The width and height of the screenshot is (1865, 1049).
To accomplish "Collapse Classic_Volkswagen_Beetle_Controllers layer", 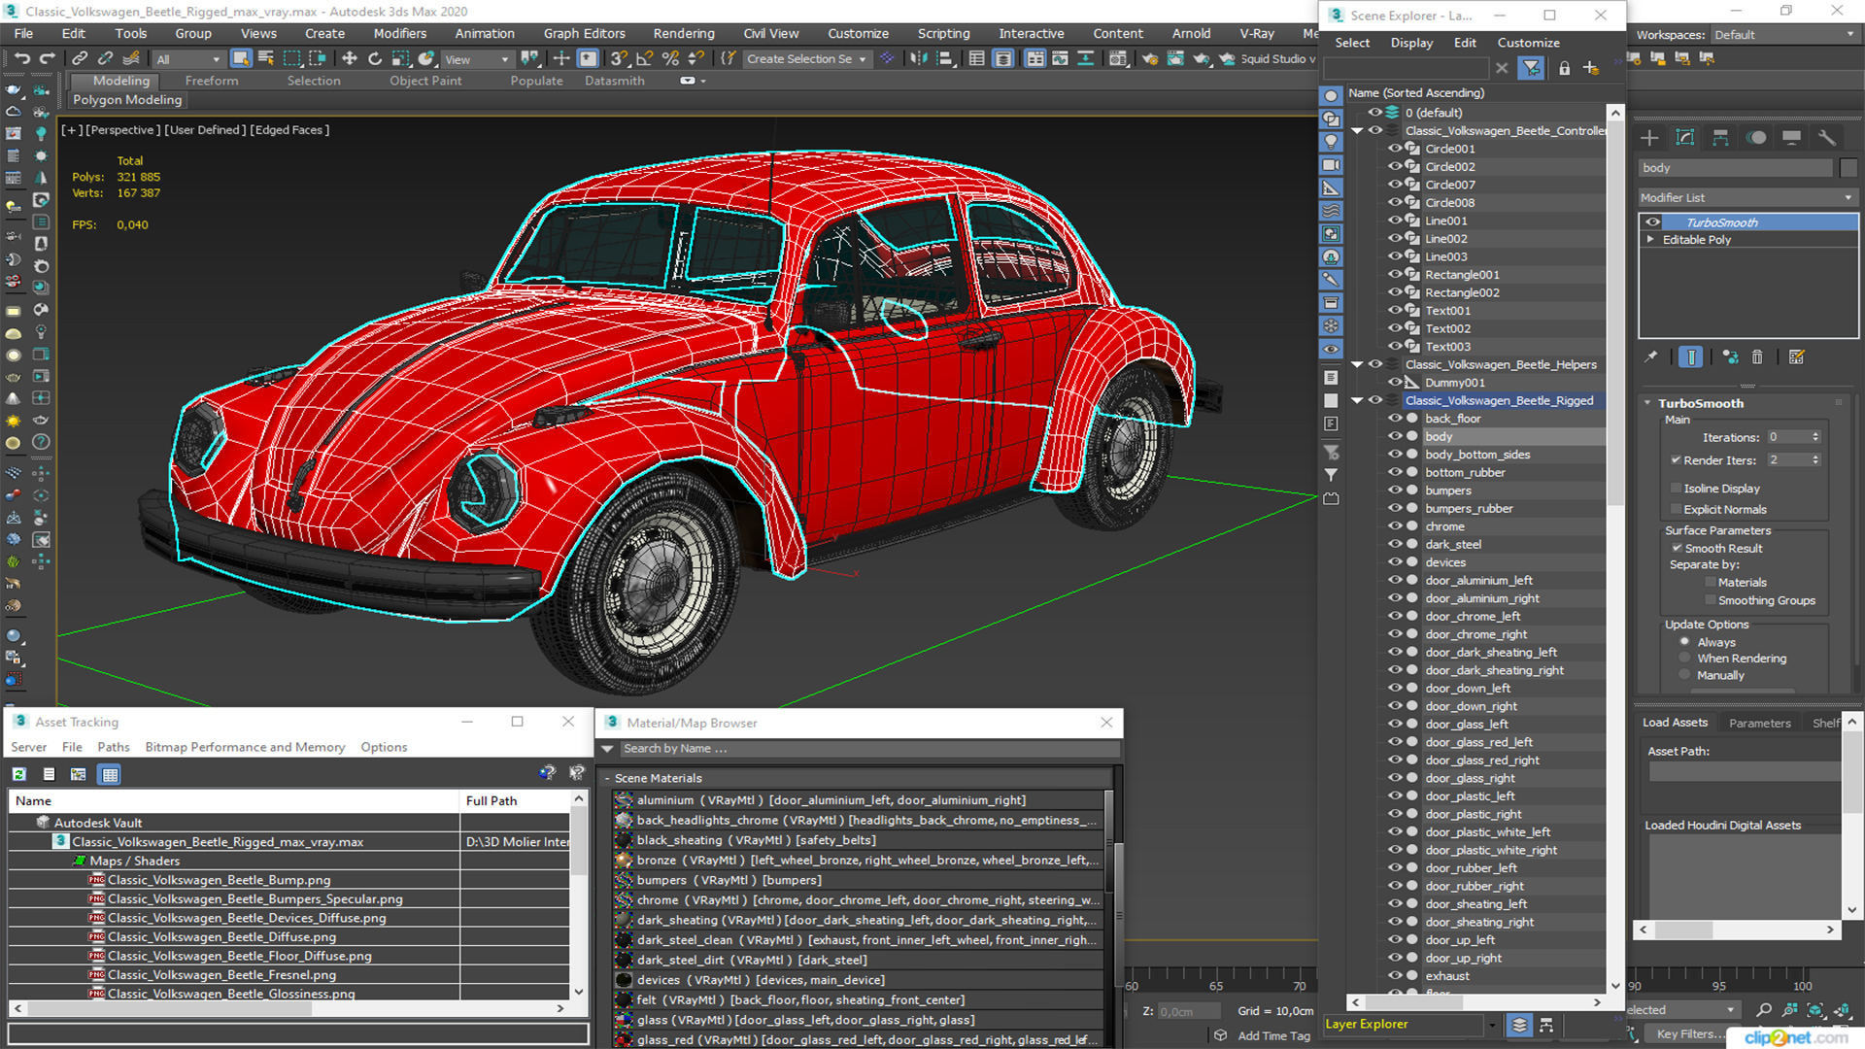I will [x=1357, y=131].
